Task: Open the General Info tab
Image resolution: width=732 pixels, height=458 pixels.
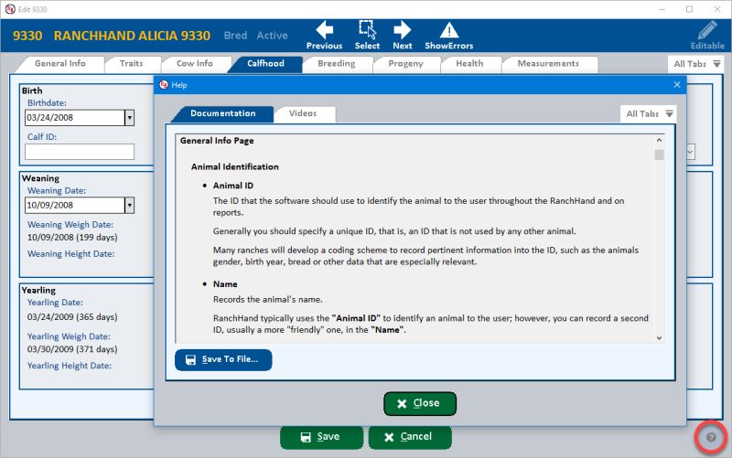Action: (x=59, y=64)
